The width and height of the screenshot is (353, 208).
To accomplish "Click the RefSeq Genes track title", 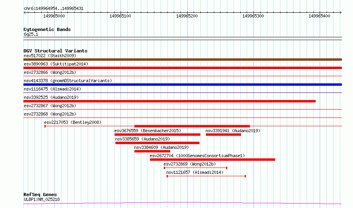I will [40, 195].
